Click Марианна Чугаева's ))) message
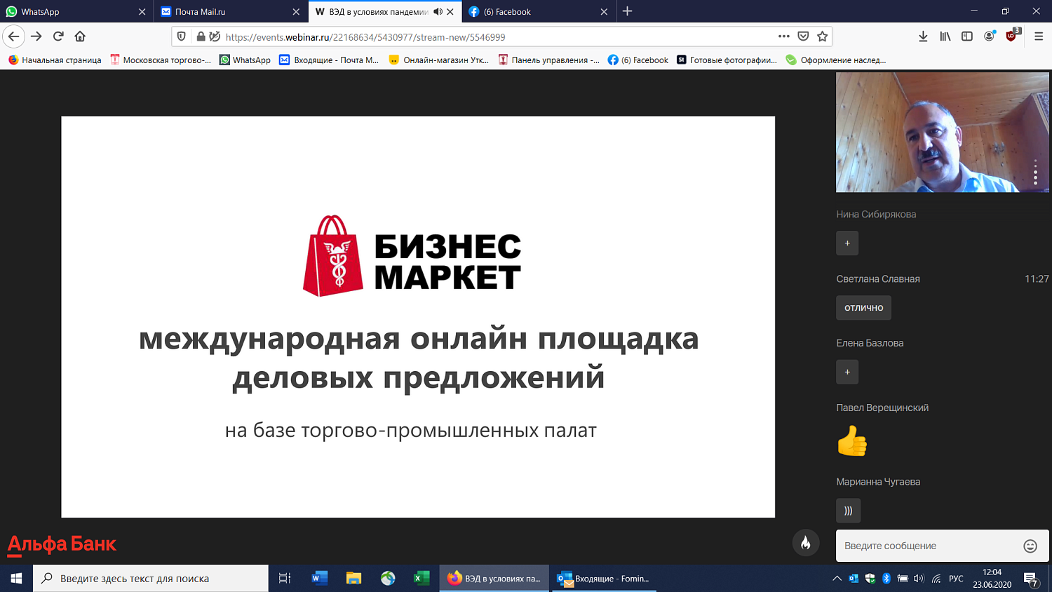Viewport: 1052px width, 592px height. 848,511
